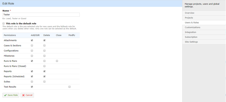Check Suites Add/Edit permission
Screen dimensions: 226x102
point(32,82)
